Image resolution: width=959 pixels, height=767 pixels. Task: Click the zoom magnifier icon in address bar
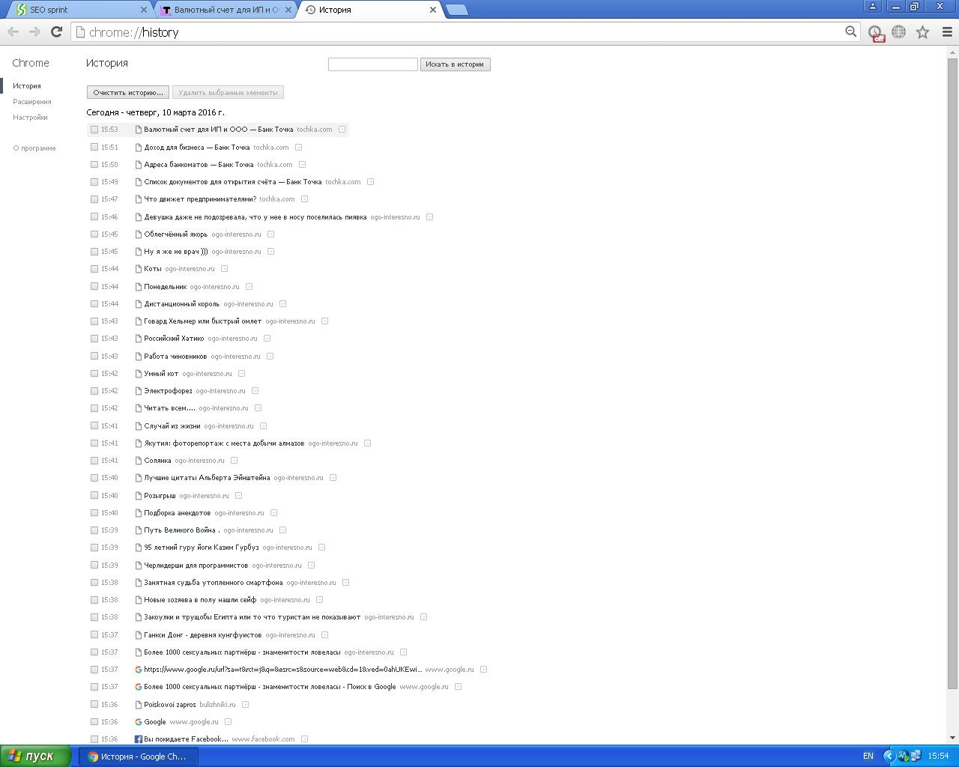coord(850,31)
